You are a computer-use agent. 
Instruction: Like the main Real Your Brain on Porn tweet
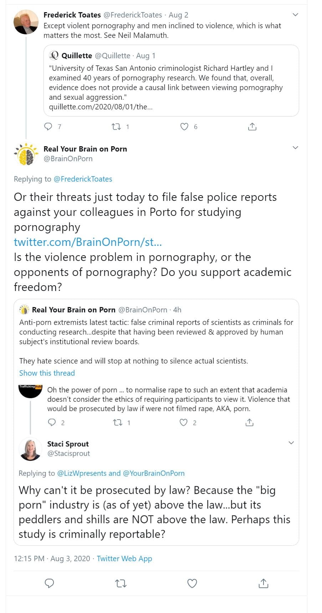pyautogui.click(x=192, y=583)
